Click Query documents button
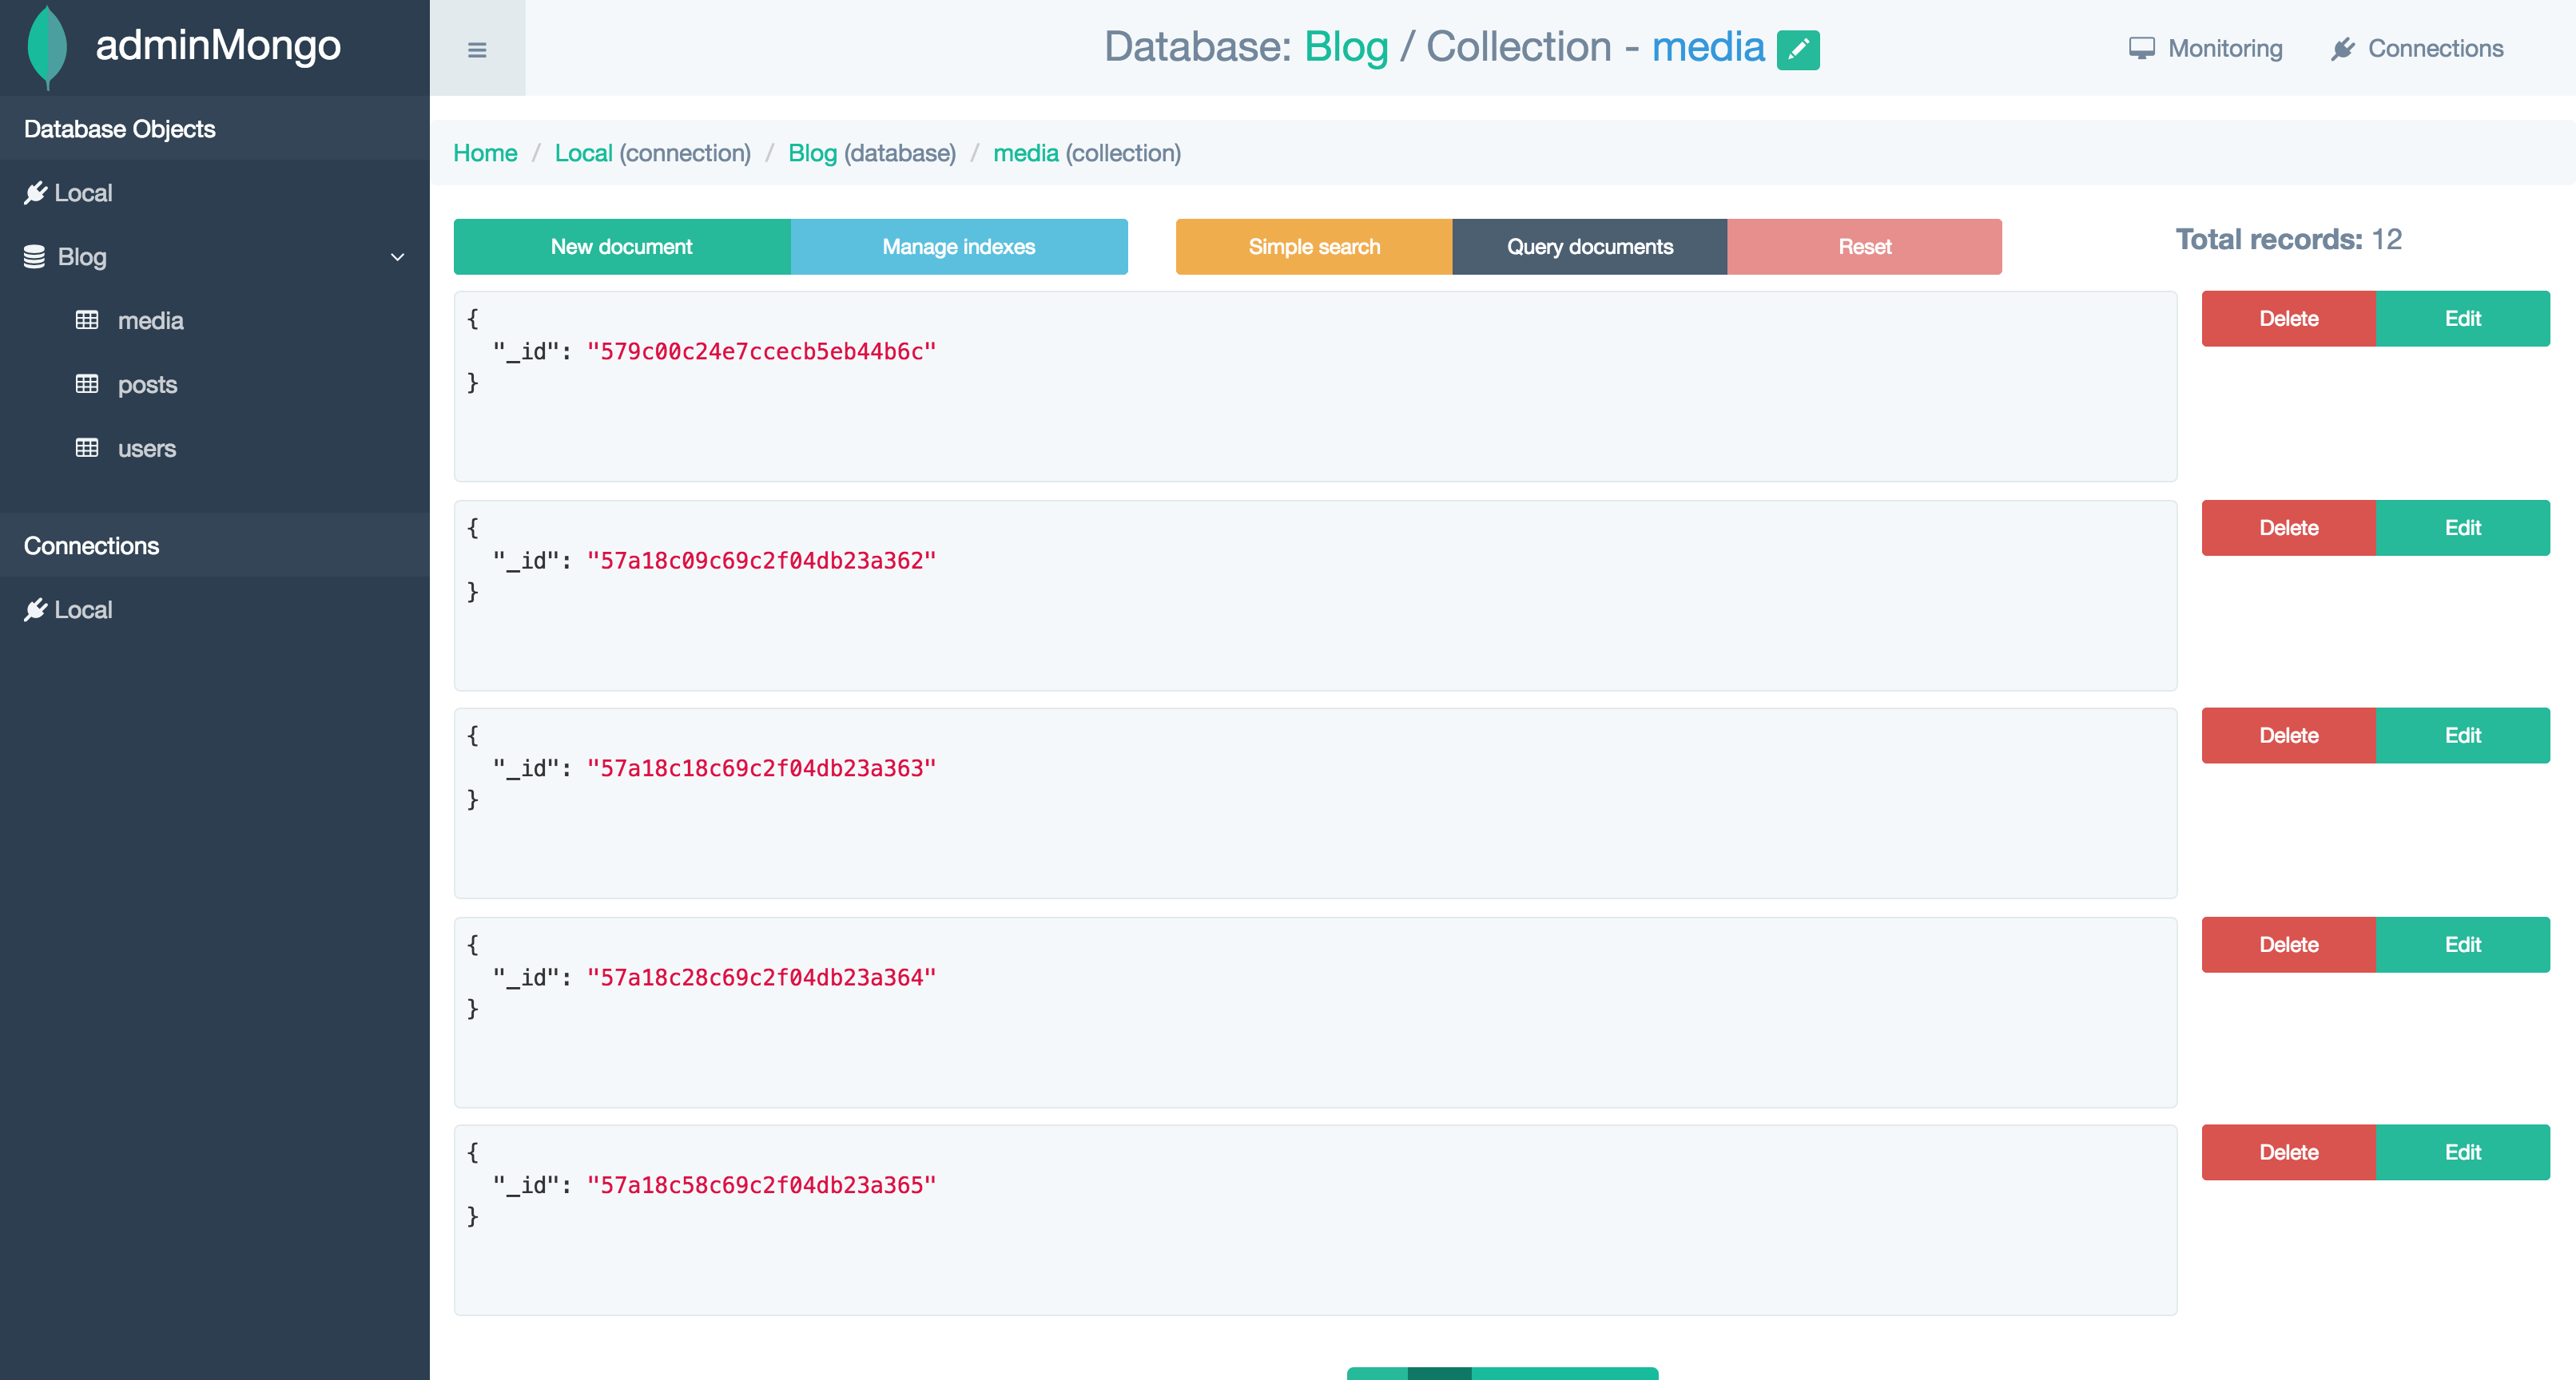Image resolution: width=2576 pixels, height=1380 pixels. pos(1590,247)
